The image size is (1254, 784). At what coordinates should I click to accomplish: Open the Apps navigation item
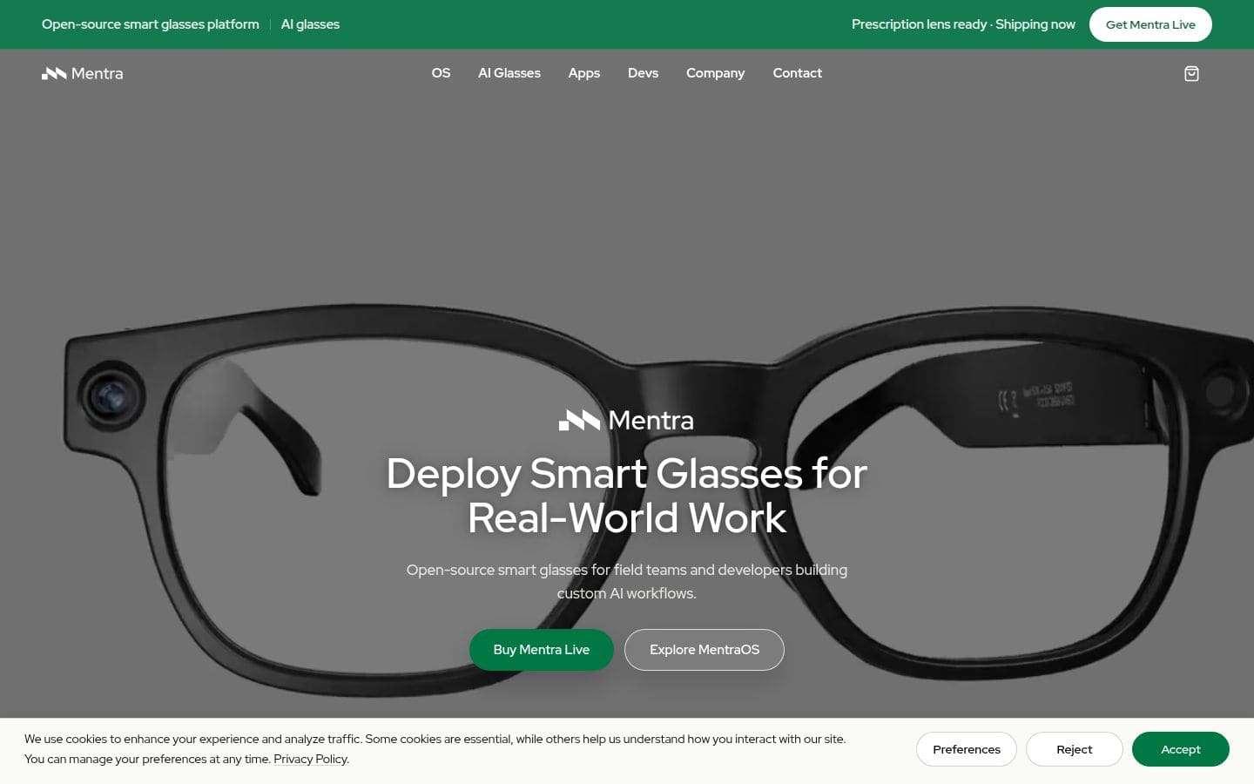(584, 73)
